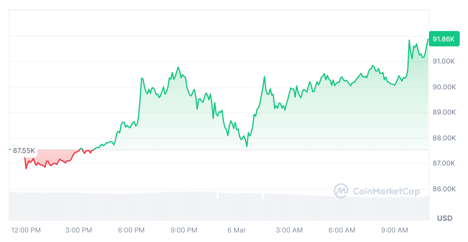Select the 12:00 PM time axis label
This screenshot has width=468, height=242.
point(26,230)
